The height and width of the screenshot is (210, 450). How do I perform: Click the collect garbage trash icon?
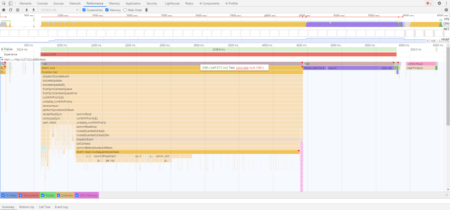tap(146, 10)
